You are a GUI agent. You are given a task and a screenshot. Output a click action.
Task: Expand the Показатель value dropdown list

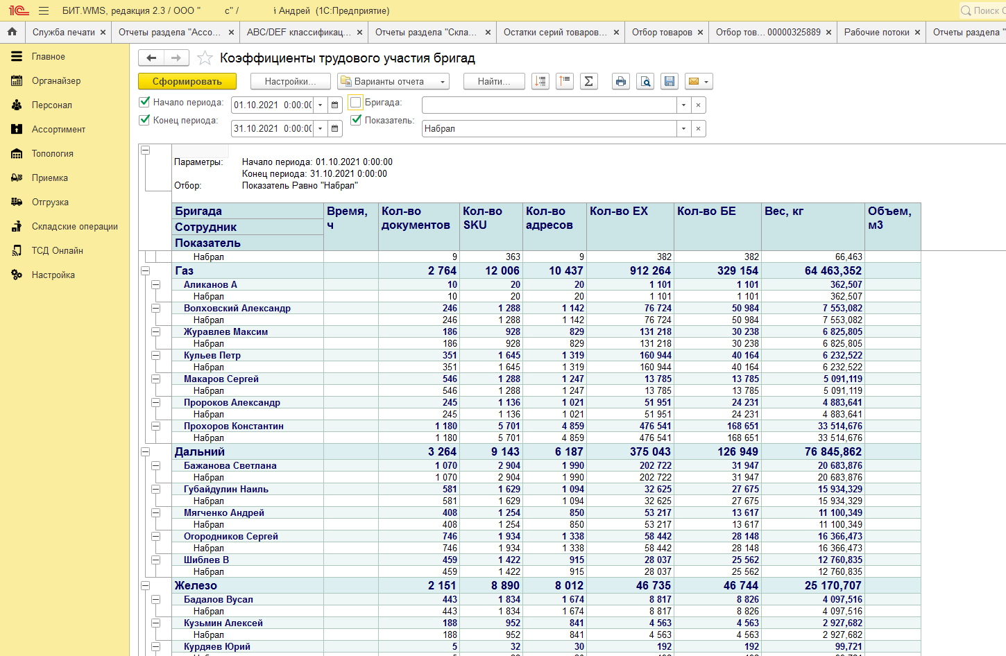coord(683,128)
